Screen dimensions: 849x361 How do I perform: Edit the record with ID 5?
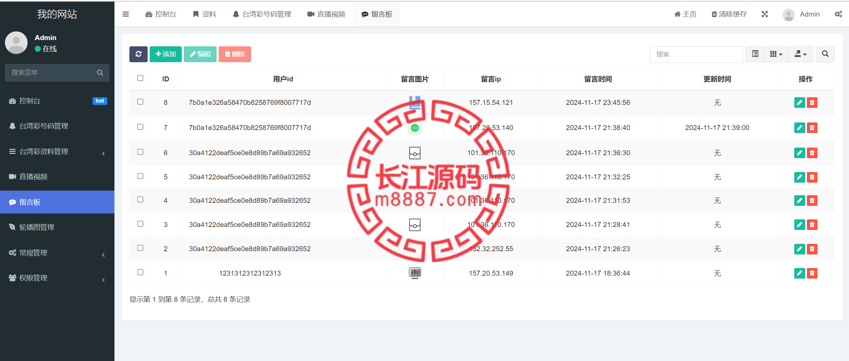800,177
